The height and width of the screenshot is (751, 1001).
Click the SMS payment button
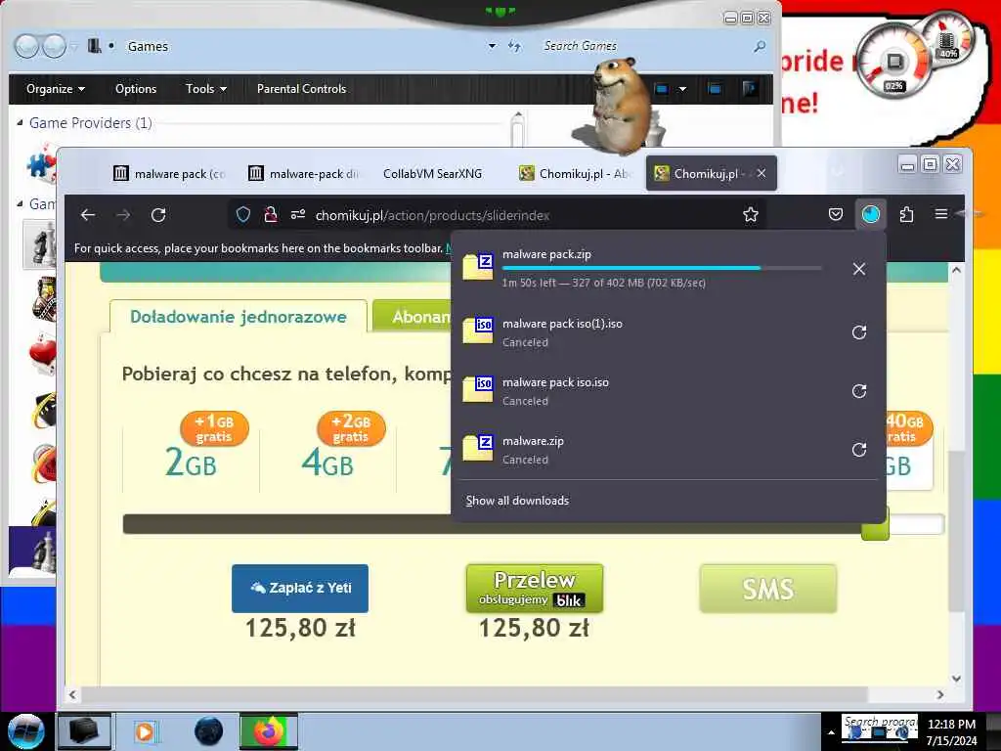(768, 588)
